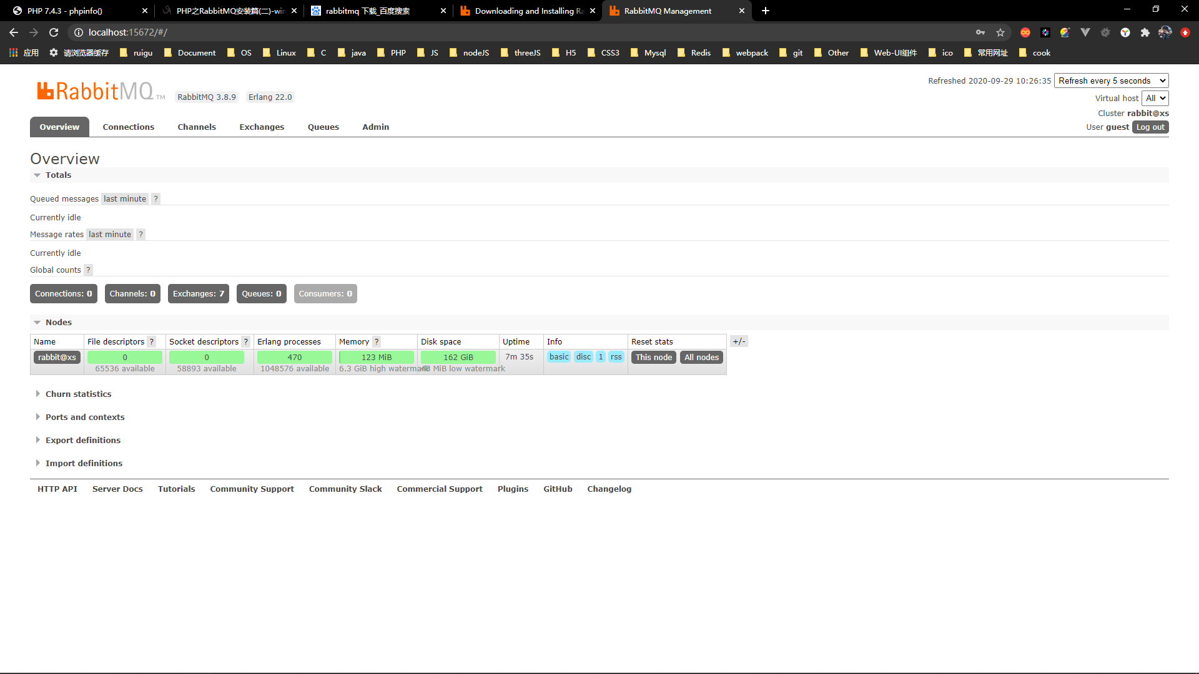Screen dimensions: 1199x674
Task: Close the rabbitmq Baidu search tab
Action: point(443,11)
